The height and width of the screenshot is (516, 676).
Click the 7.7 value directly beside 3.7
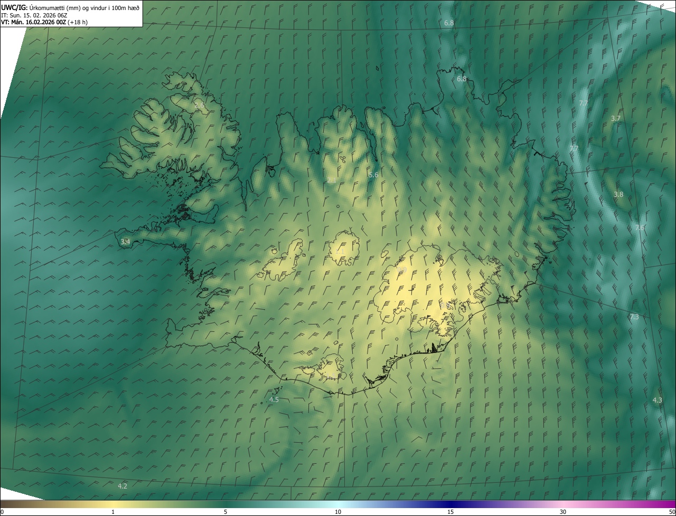[584, 103]
